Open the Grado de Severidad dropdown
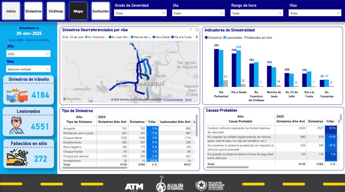The image size is (345, 192). (x=140, y=13)
